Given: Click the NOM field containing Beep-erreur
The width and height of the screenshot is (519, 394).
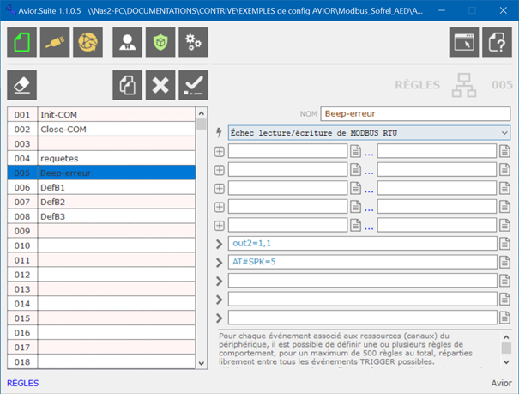Looking at the screenshot, I should pos(414,114).
